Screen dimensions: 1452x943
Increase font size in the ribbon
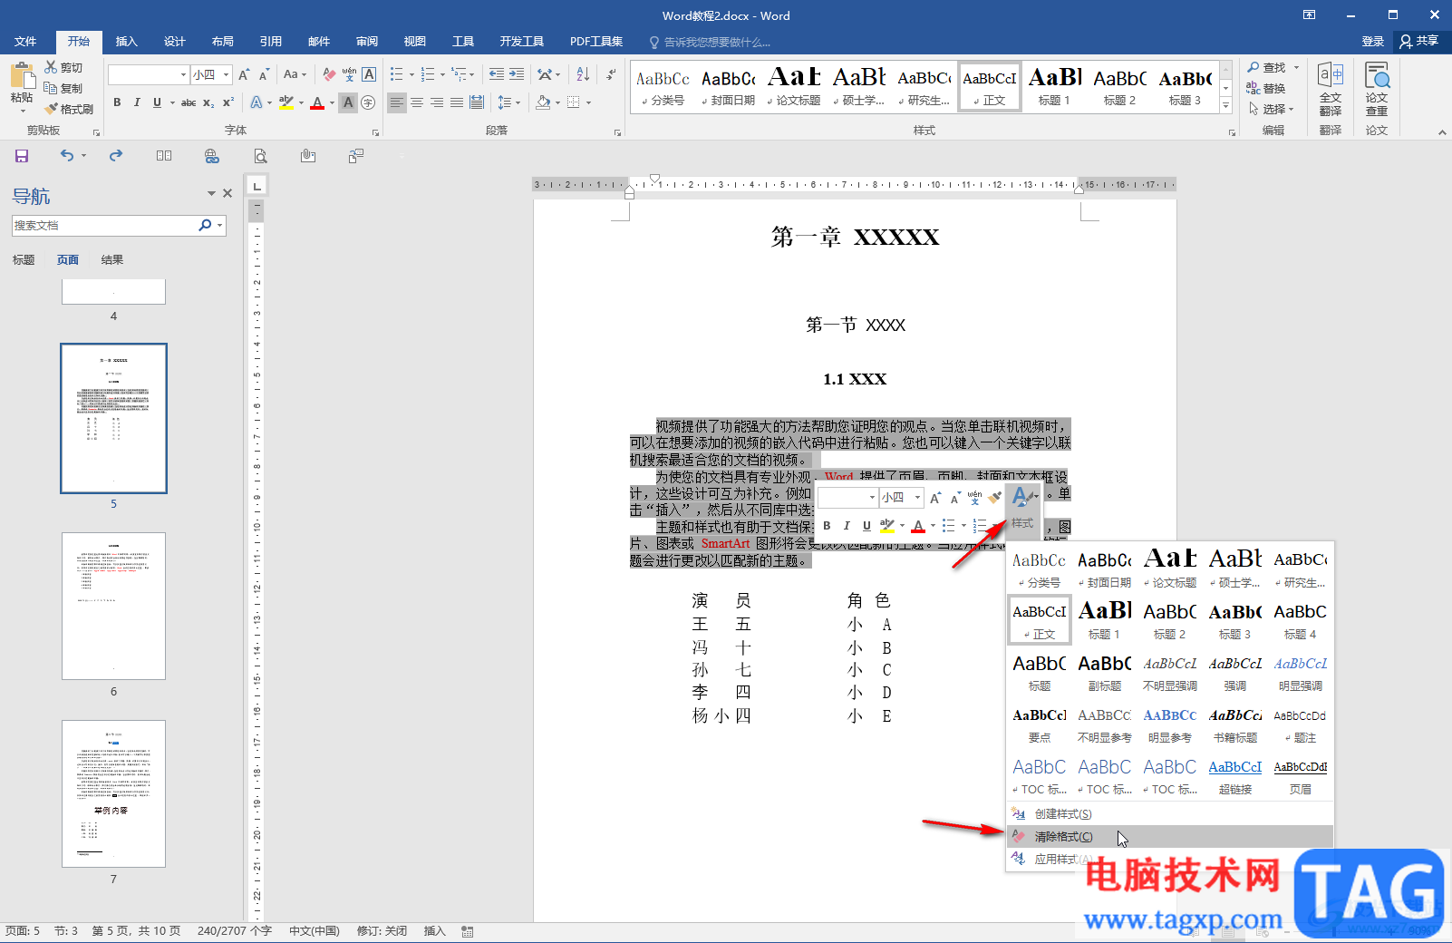244,74
